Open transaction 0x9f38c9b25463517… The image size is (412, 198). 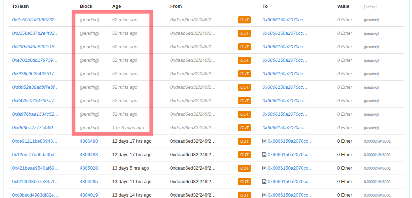click(36, 73)
